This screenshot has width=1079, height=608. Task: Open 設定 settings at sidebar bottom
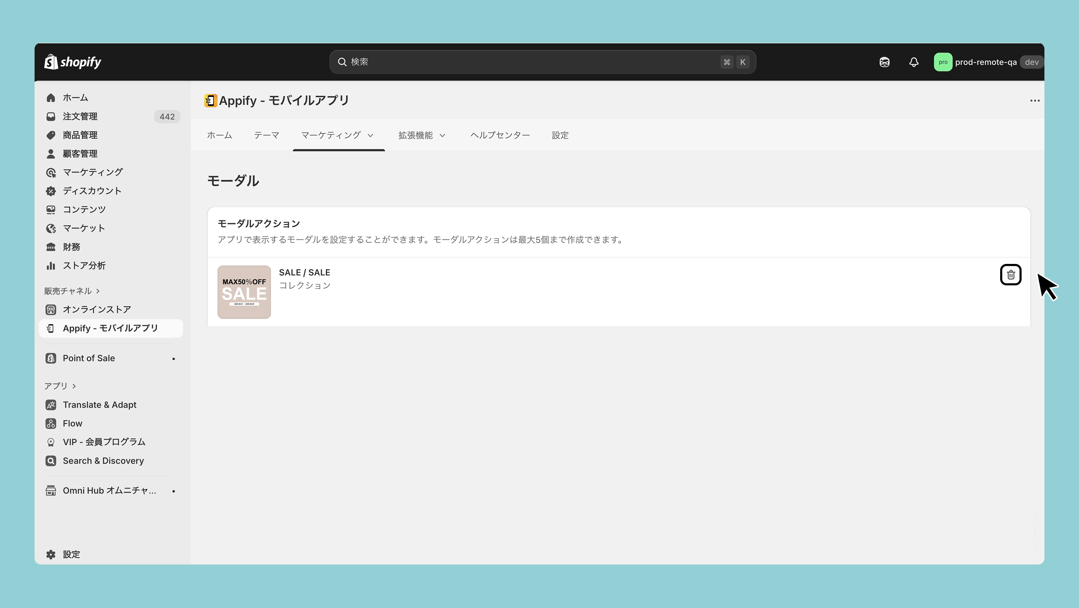point(71,554)
